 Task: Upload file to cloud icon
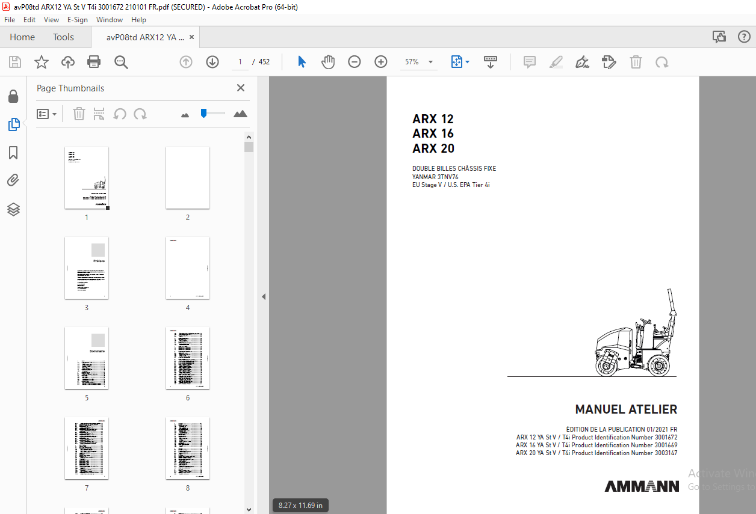68,62
